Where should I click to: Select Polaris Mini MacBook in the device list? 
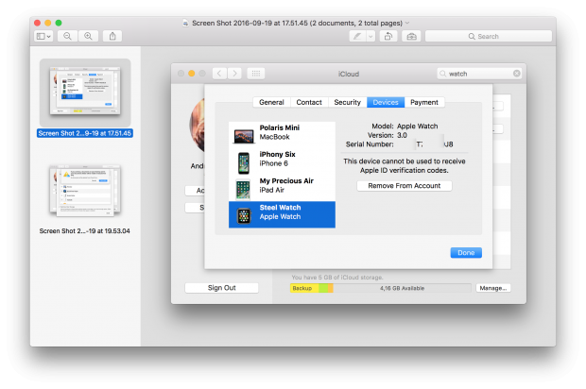click(x=282, y=133)
